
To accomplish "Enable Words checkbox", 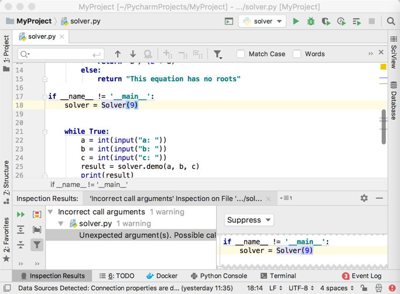I will click(x=297, y=54).
